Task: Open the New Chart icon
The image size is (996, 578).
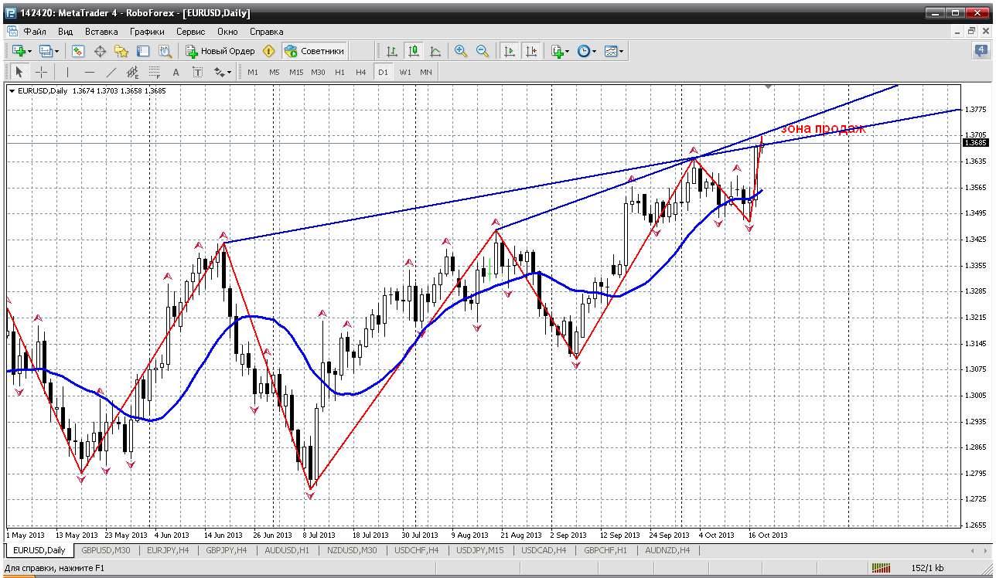Action: click(18, 51)
